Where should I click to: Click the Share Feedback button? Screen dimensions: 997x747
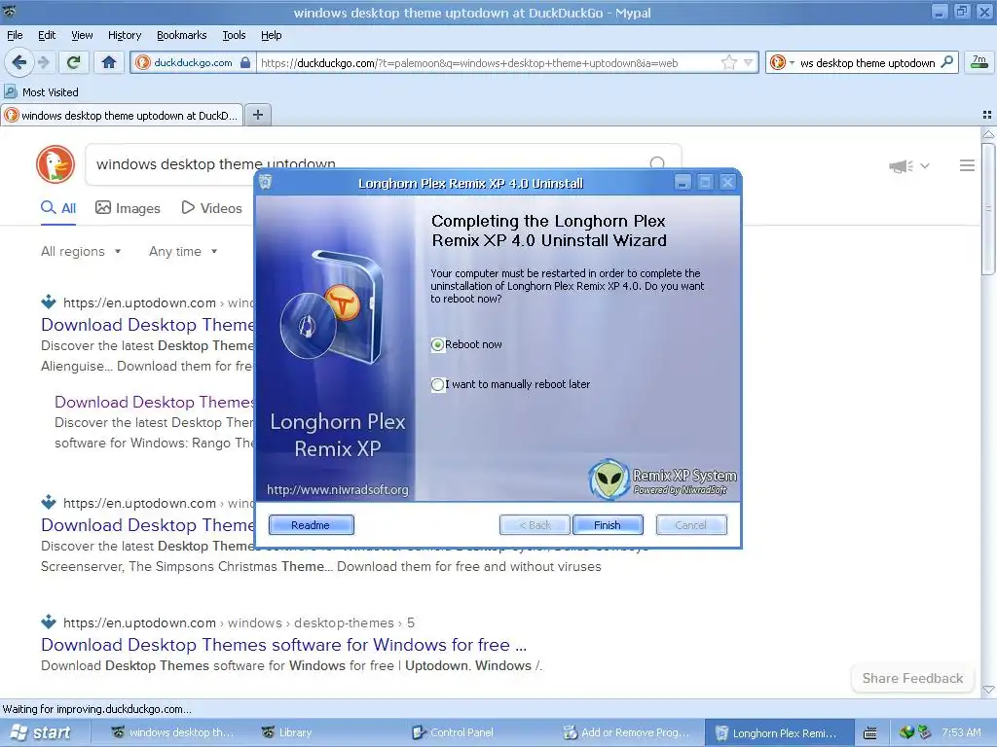click(912, 678)
